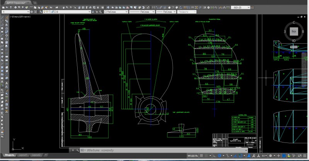This screenshot has width=309, height=161.
Task: Click the Undo arrow icon
Action: click(51, 7)
